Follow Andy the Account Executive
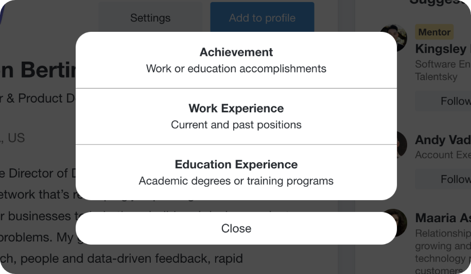Viewport: 471px width, 274px height. click(443, 179)
